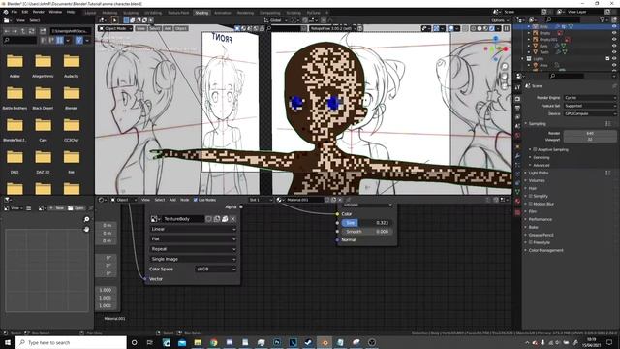Toggle X-ray mode icon in viewport header
Viewport: 620px width, 349px height.
click(x=465, y=28)
